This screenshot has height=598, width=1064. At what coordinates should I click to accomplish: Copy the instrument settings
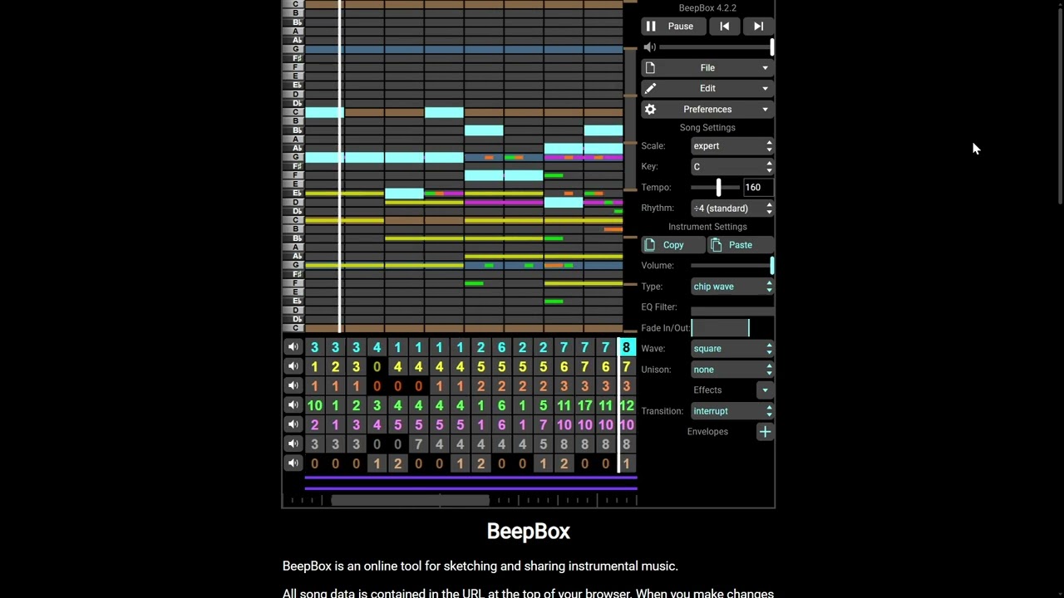673,245
